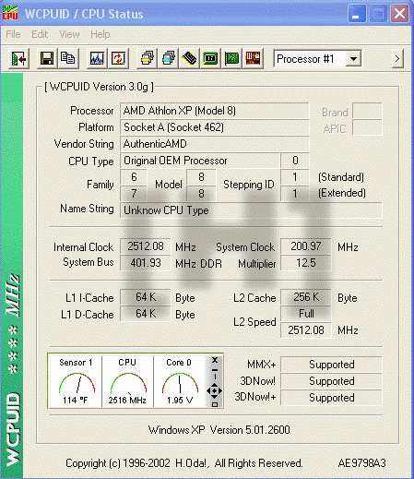Click the Windows XP Version 5.01.2600 text
Viewport: 414px width, 479px height.
pos(219,430)
